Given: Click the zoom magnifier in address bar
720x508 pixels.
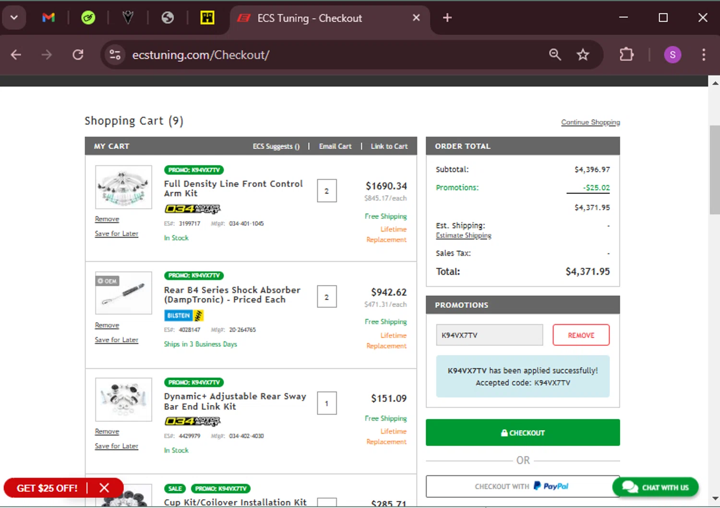Looking at the screenshot, I should (x=555, y=55).
